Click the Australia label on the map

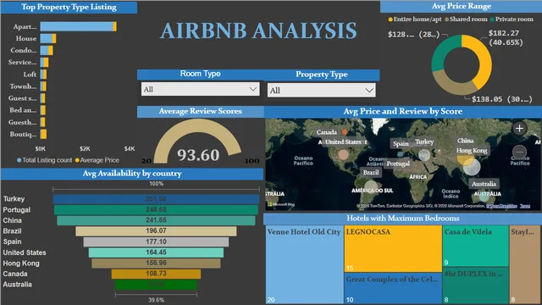[484, 184]
